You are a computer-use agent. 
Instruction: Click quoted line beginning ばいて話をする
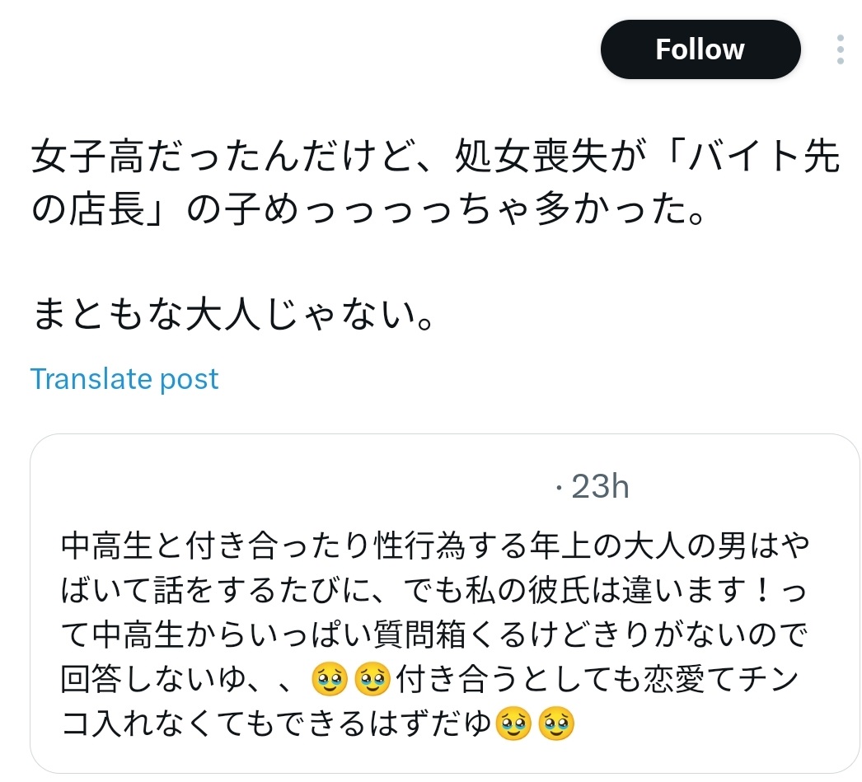[433, 591]
